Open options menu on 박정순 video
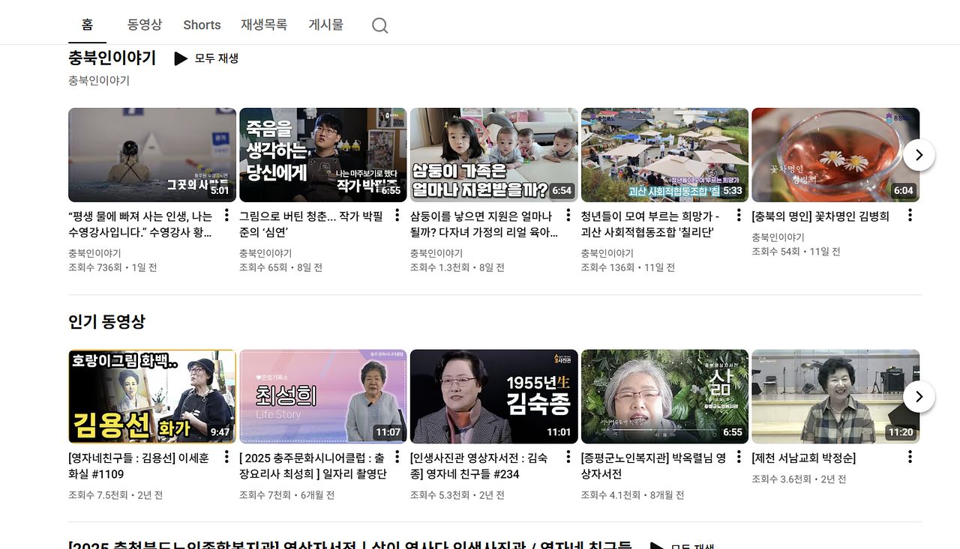This screenshot has height=549, width=960. (909, 455)
